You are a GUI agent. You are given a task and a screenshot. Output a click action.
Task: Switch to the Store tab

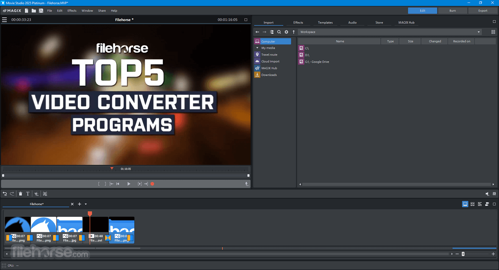click(x=379, y=22)
